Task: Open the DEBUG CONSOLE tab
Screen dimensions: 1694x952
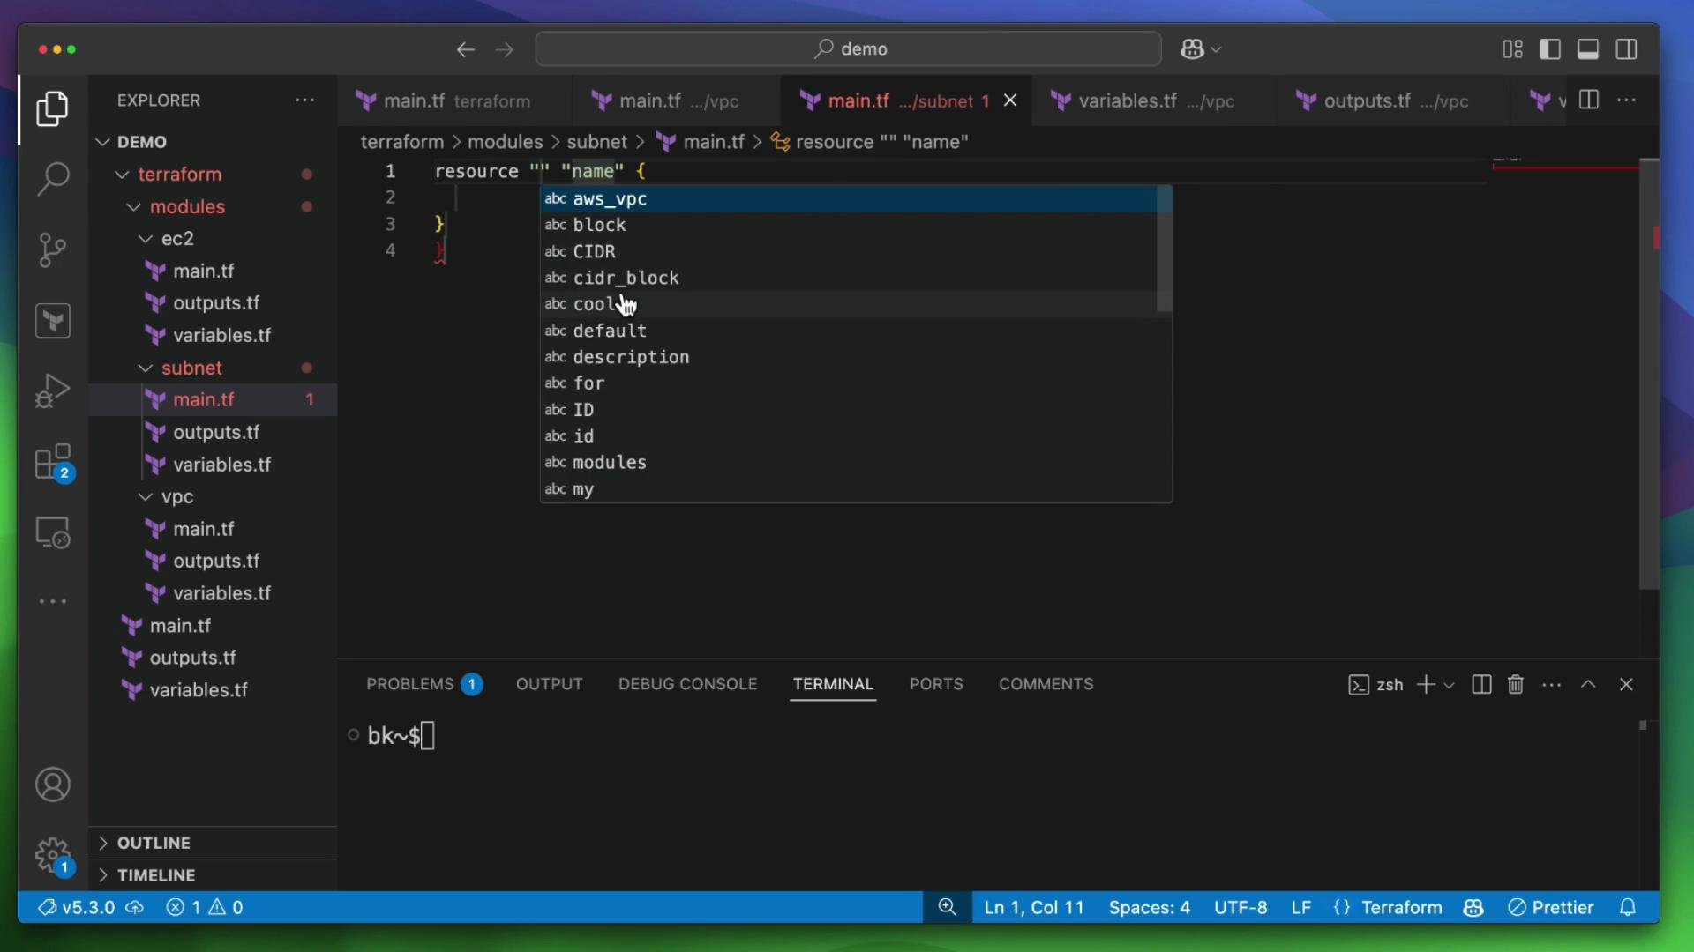Action: point(687,684)
